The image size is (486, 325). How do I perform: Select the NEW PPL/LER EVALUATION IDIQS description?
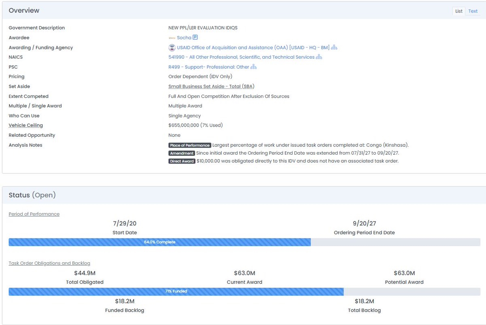(203, 28)
